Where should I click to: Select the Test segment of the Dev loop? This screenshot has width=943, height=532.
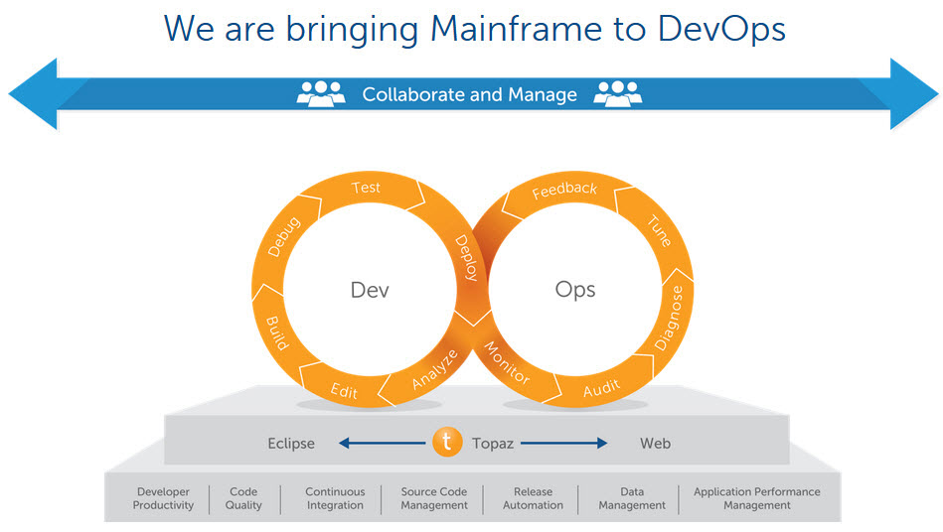(367, 188)
